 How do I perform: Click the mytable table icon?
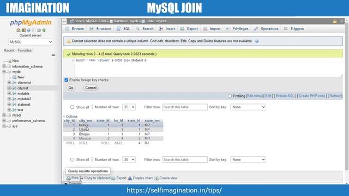click(14, 94)
